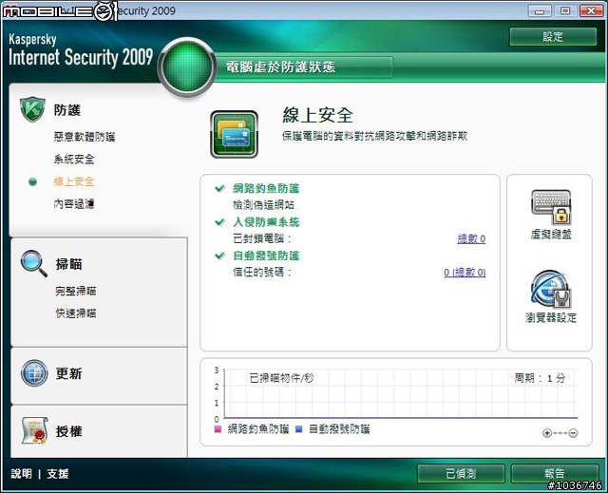
Task: Click the checkmark beside 網路釣魚防護
Action: 219,188
